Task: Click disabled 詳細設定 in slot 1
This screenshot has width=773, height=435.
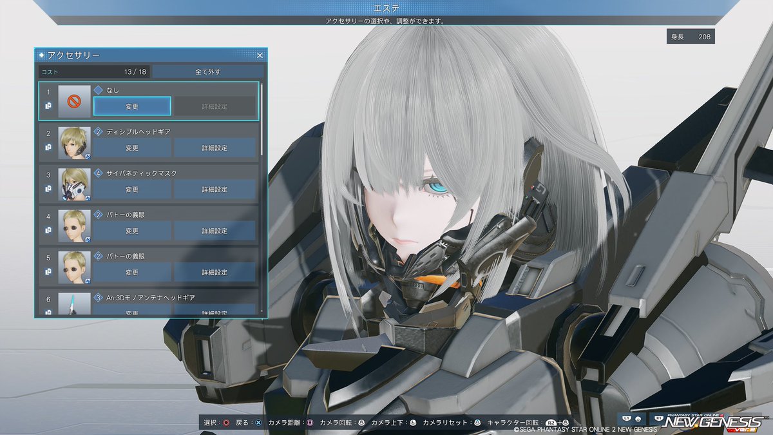Action: point(215,106)
